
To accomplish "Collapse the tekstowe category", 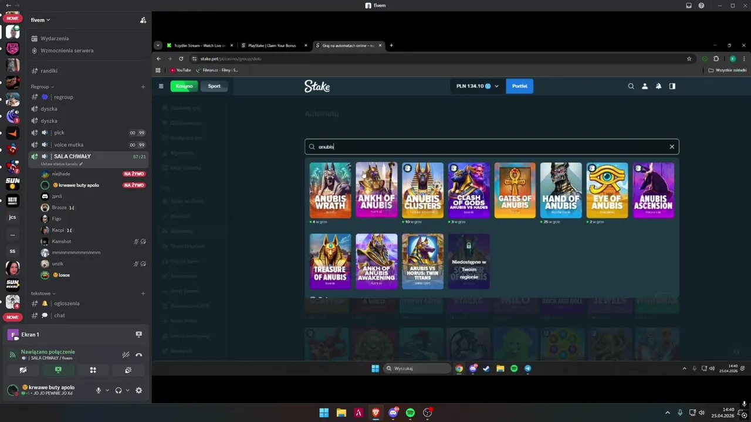I will (43, 293).
